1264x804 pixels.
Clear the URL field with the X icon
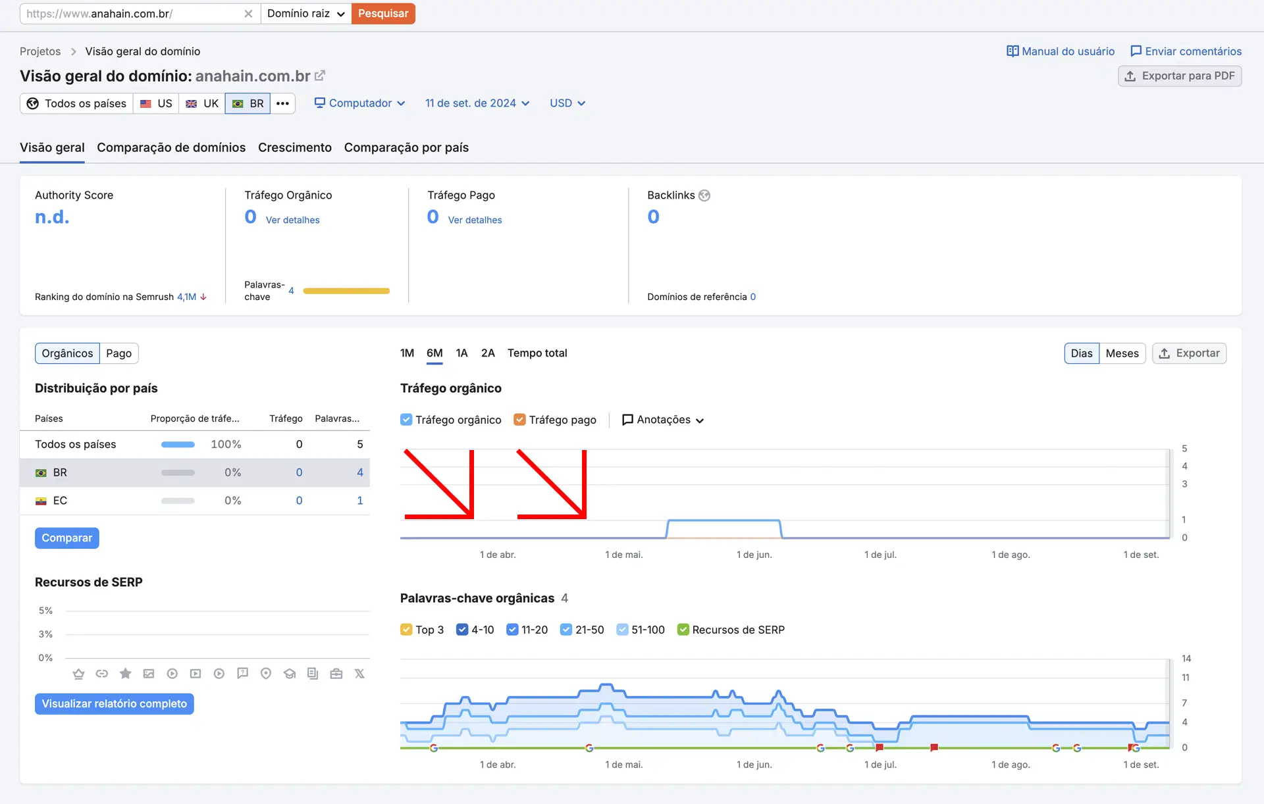click(x=248, y=14)
